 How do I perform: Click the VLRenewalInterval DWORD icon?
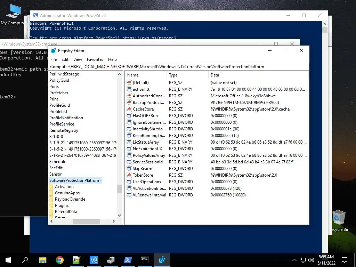pos(129,195)
